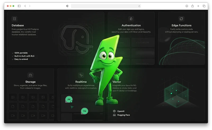The height and width of the screenshot is (130, 212).
Task: Click the Realtime cursor icon
Action: [81, 75]
